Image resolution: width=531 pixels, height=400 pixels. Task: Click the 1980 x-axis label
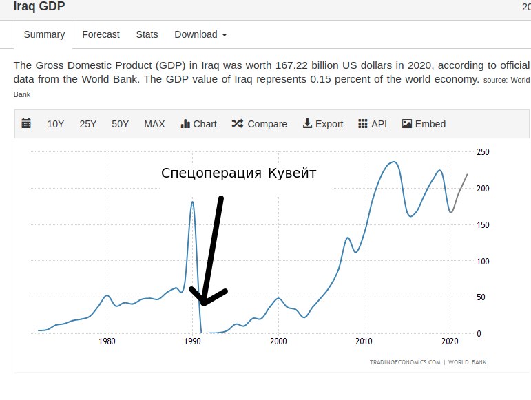point(107,341)
